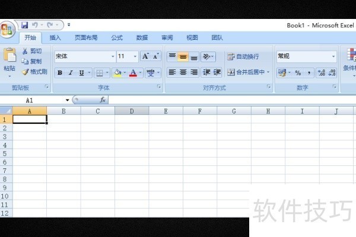The width and height of the screenshot is (356, 237).
Task: Decrease decimal places
Action: [x=332, y=73]
